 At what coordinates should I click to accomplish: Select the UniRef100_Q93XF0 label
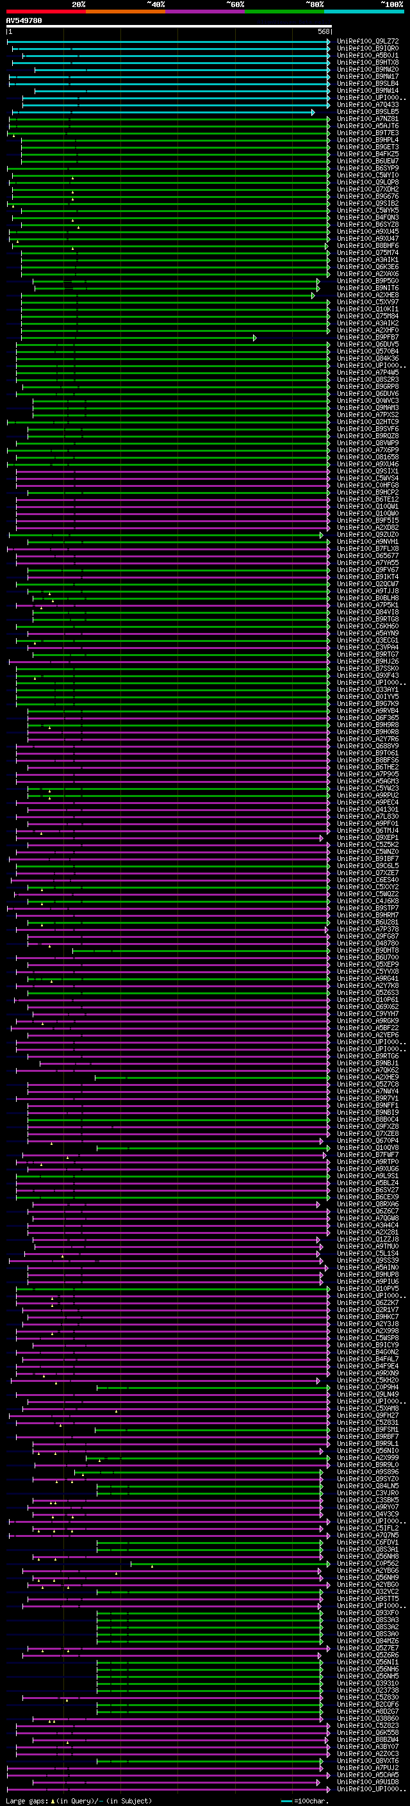tap(368, 1613)
